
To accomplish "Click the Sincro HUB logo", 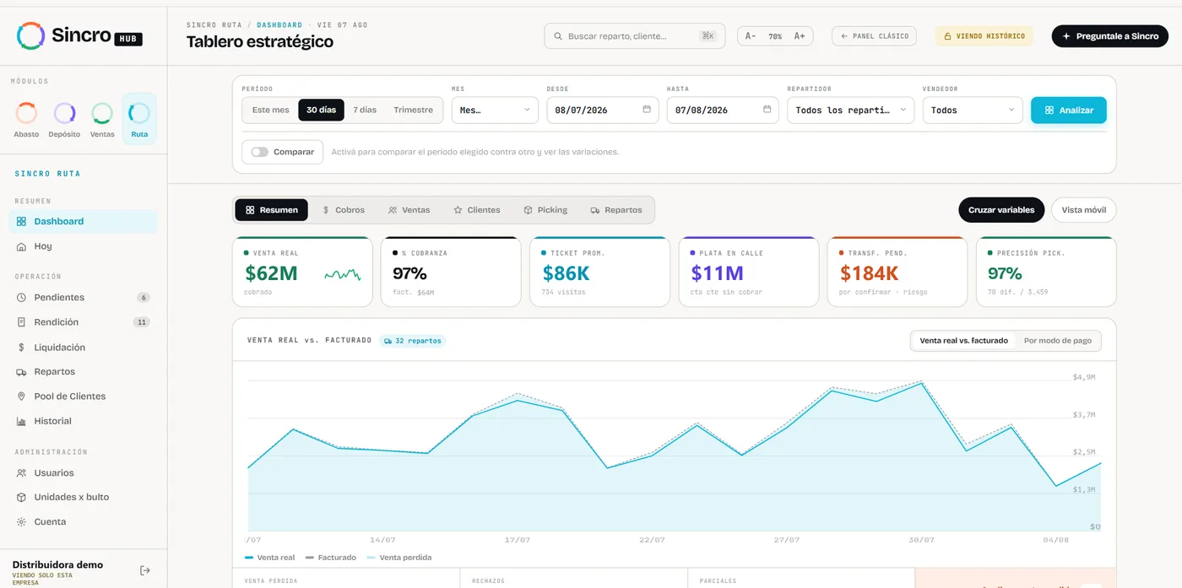I will coord(79,36).
